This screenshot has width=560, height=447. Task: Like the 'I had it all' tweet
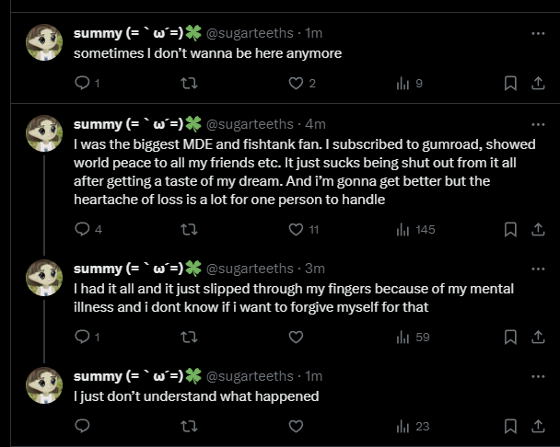click(x=296, y=338)
